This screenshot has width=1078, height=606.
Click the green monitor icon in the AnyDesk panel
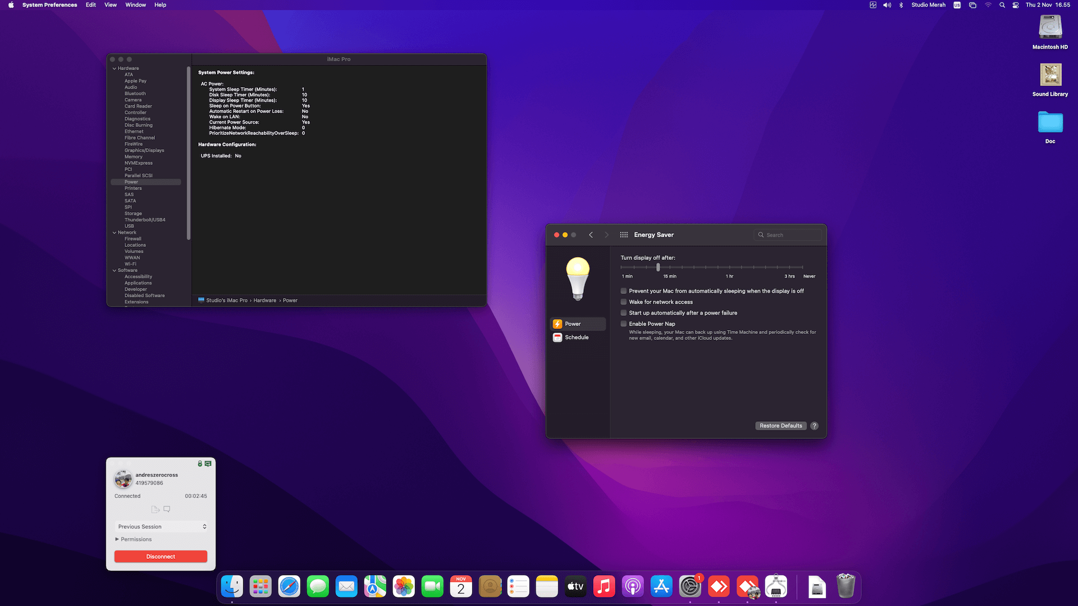pyautogui.click(x=208, y=463)
